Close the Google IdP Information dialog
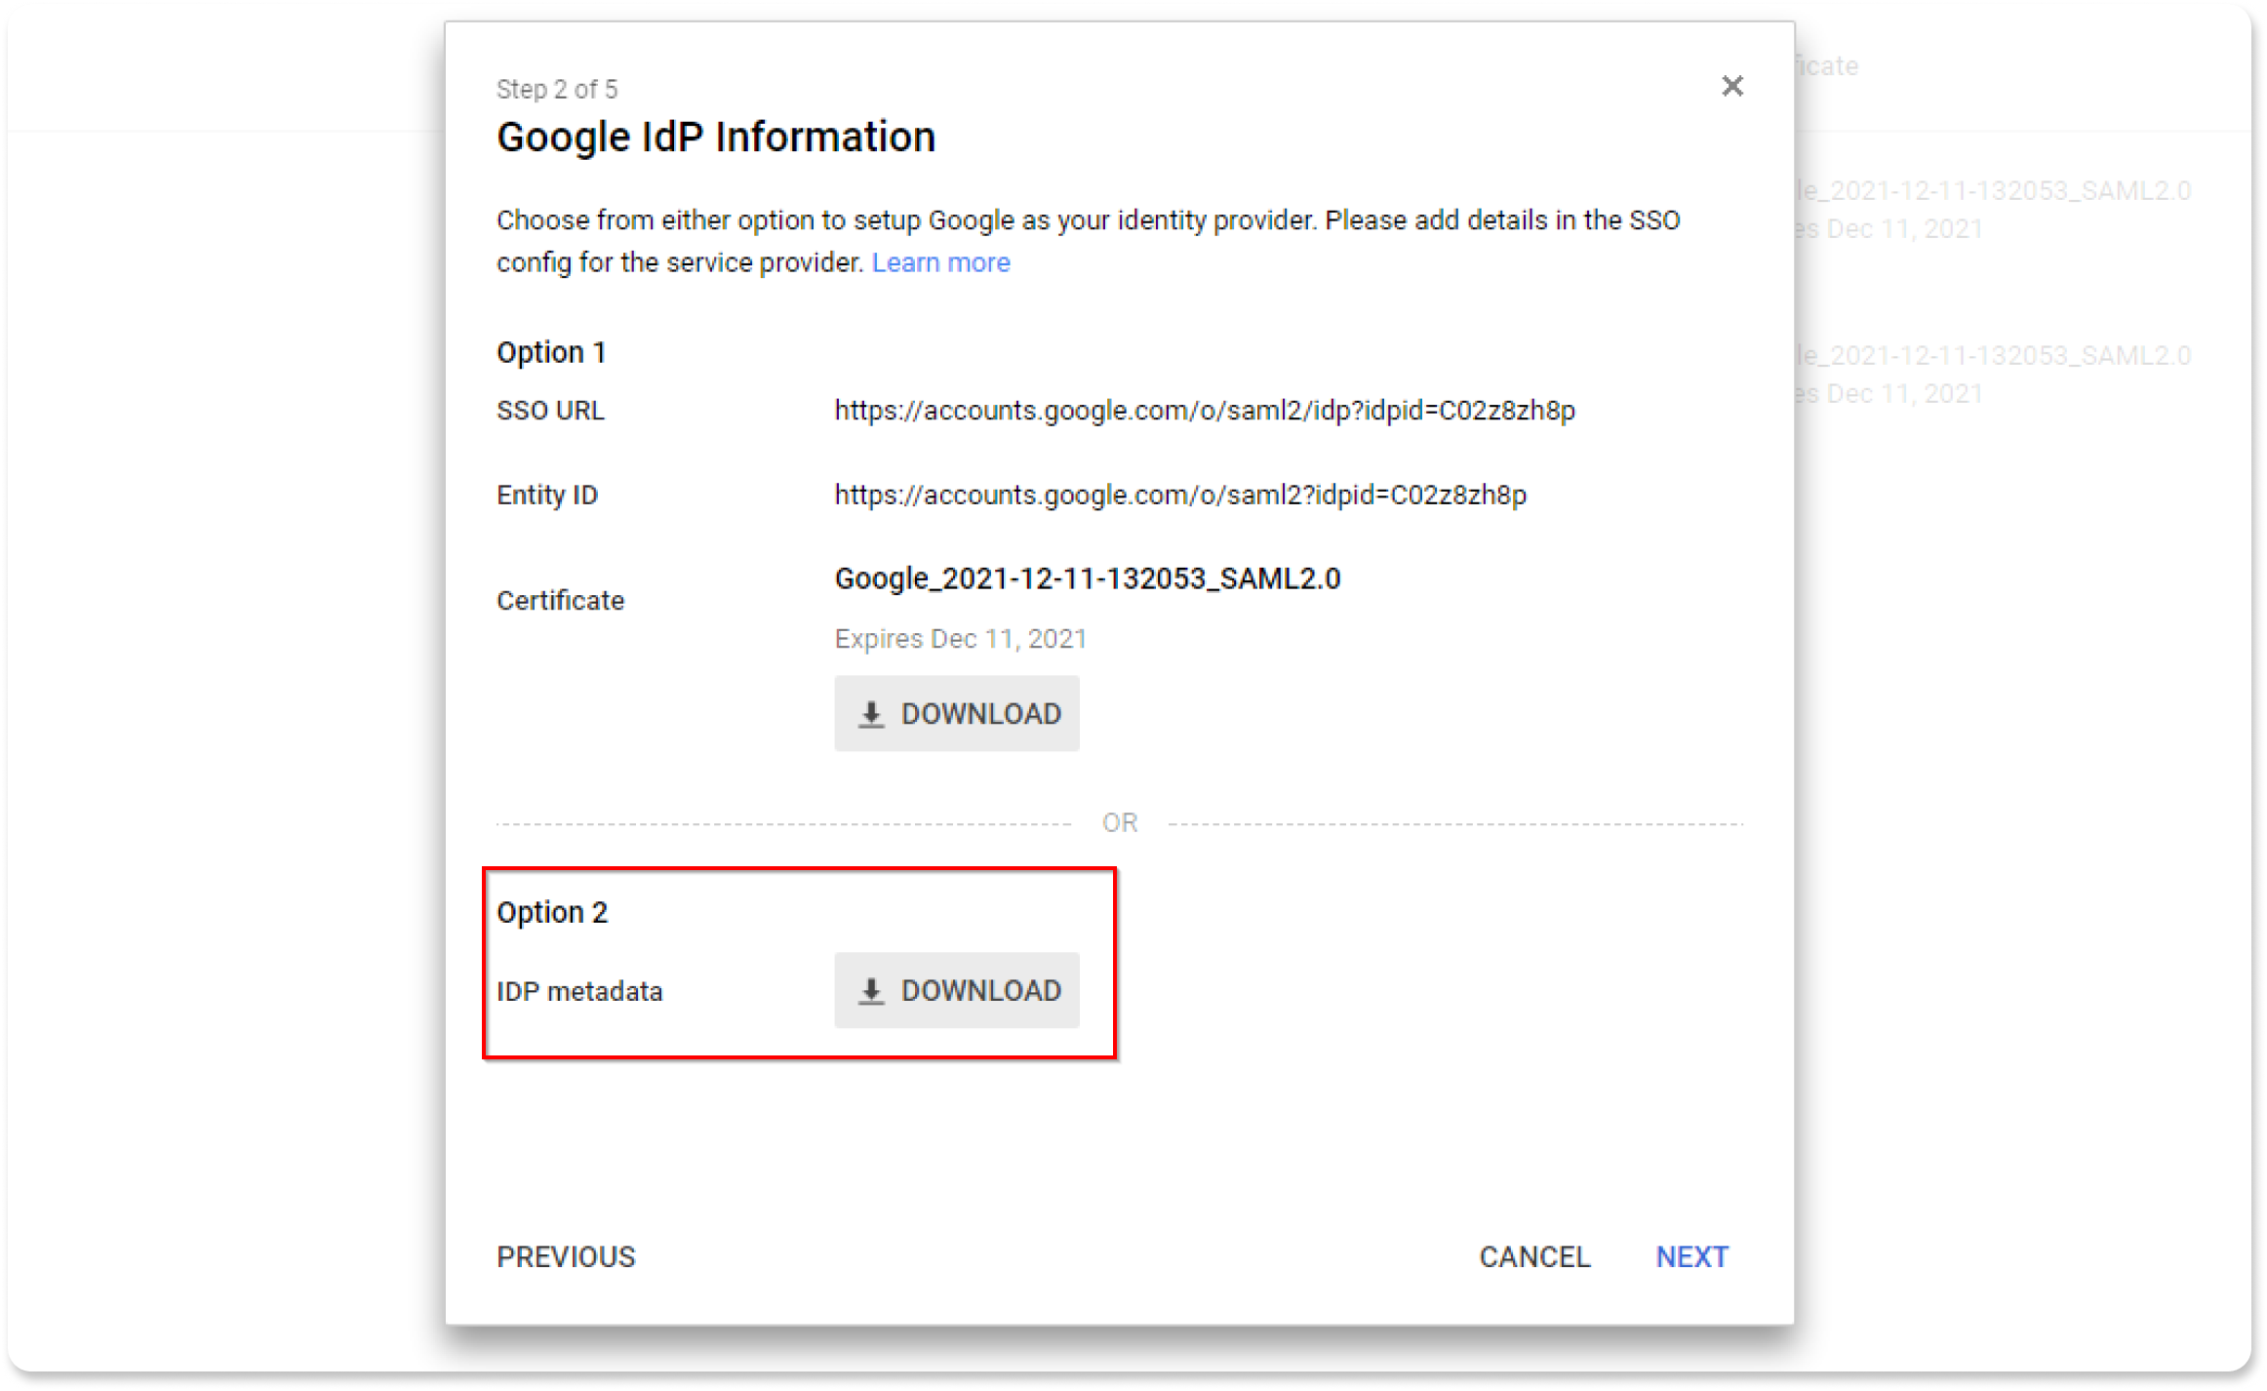2267x1391 pixels. pos(1731,87)
